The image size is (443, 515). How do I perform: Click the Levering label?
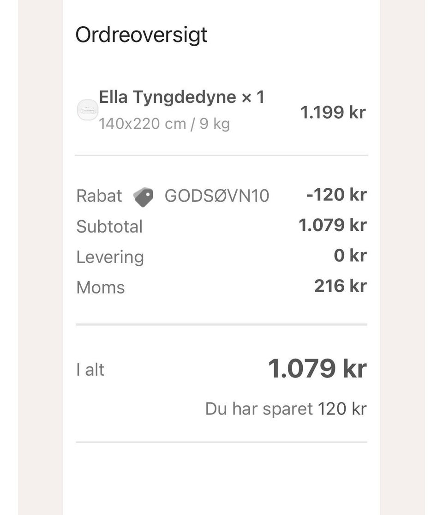(110, 257)
